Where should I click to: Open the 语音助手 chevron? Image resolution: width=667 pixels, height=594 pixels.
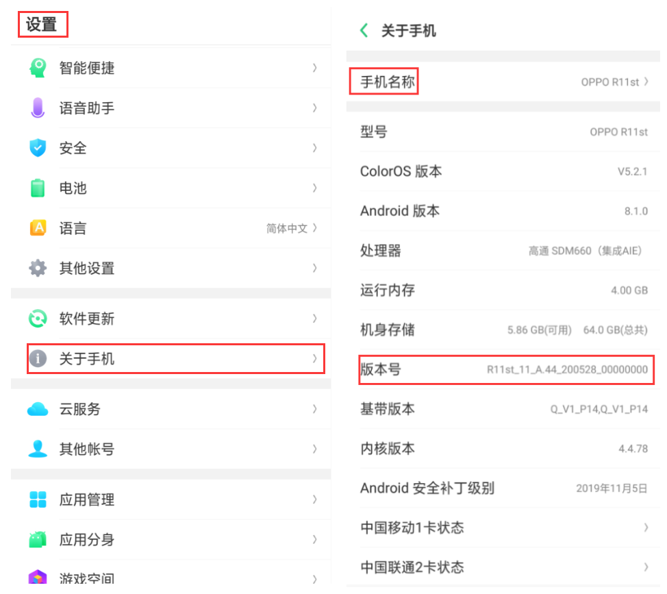pos(315,108)
